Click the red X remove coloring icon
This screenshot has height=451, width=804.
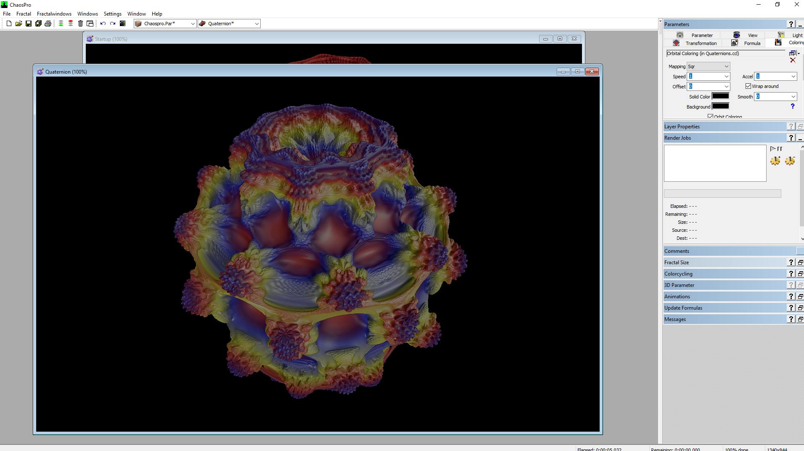coord(793,61)
